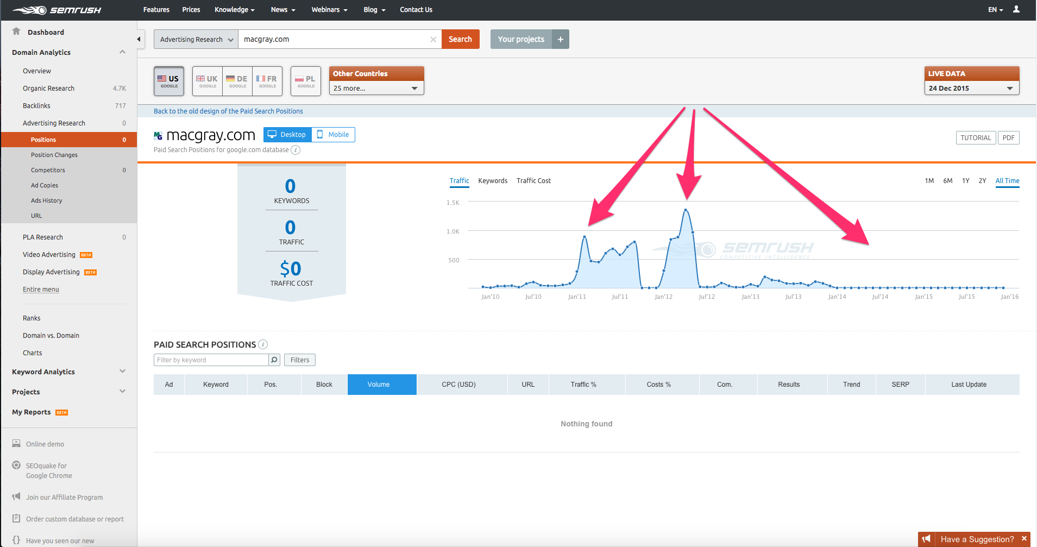1037x547 pixels.
Task: Set chart range to 1M
Action: 929,181
